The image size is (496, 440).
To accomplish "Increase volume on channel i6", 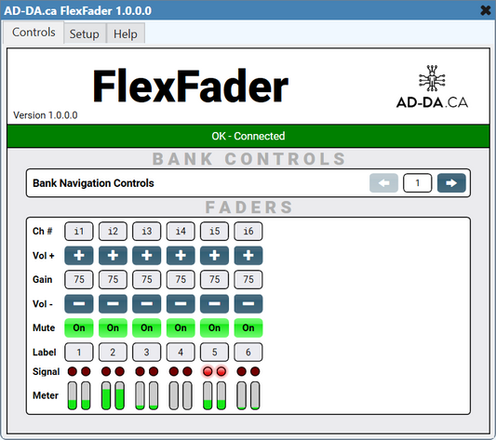I will [248, 255].
